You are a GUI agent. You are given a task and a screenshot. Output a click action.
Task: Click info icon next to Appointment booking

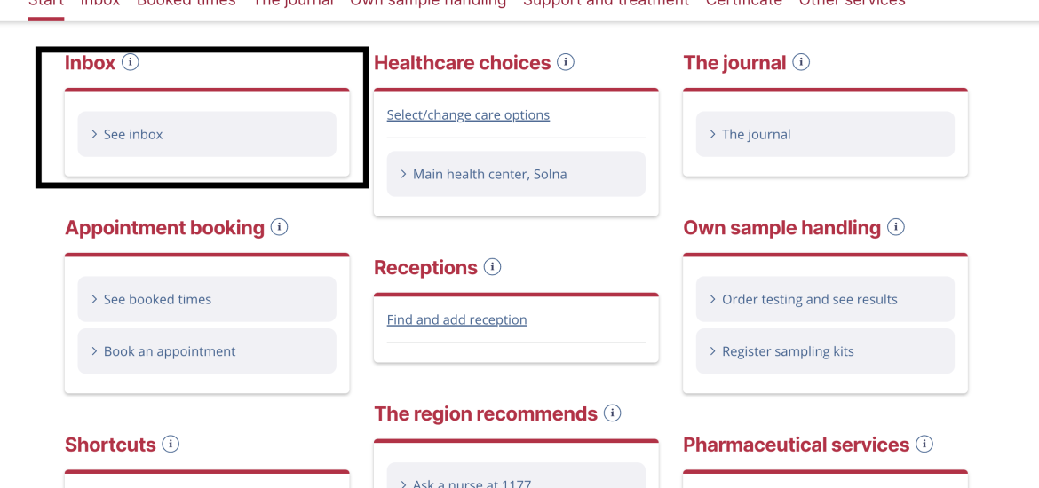click(280, 227)
